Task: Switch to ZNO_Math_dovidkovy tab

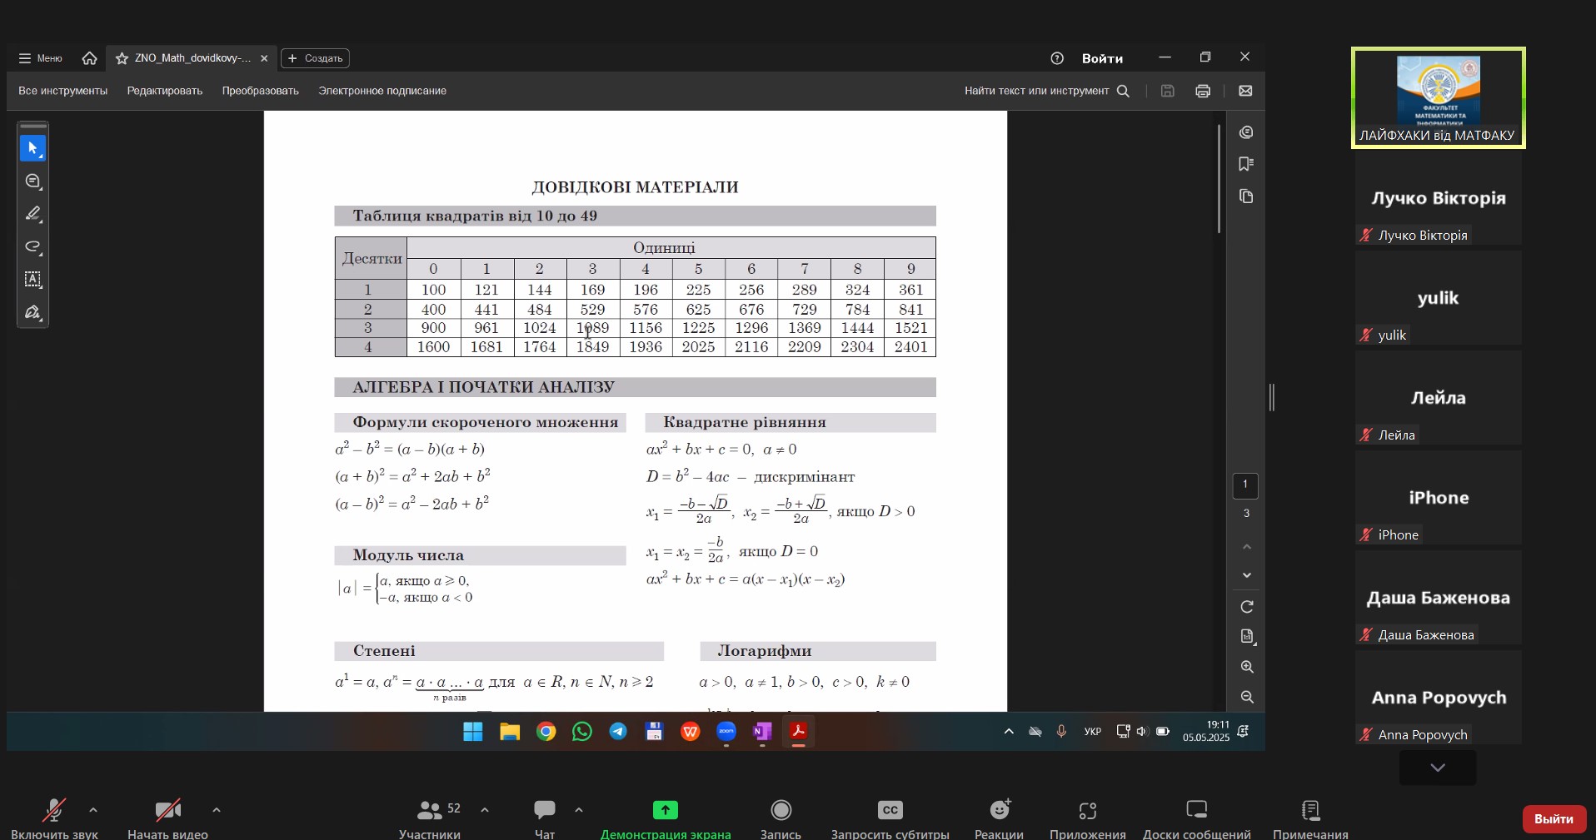Action: coord(191,58)
